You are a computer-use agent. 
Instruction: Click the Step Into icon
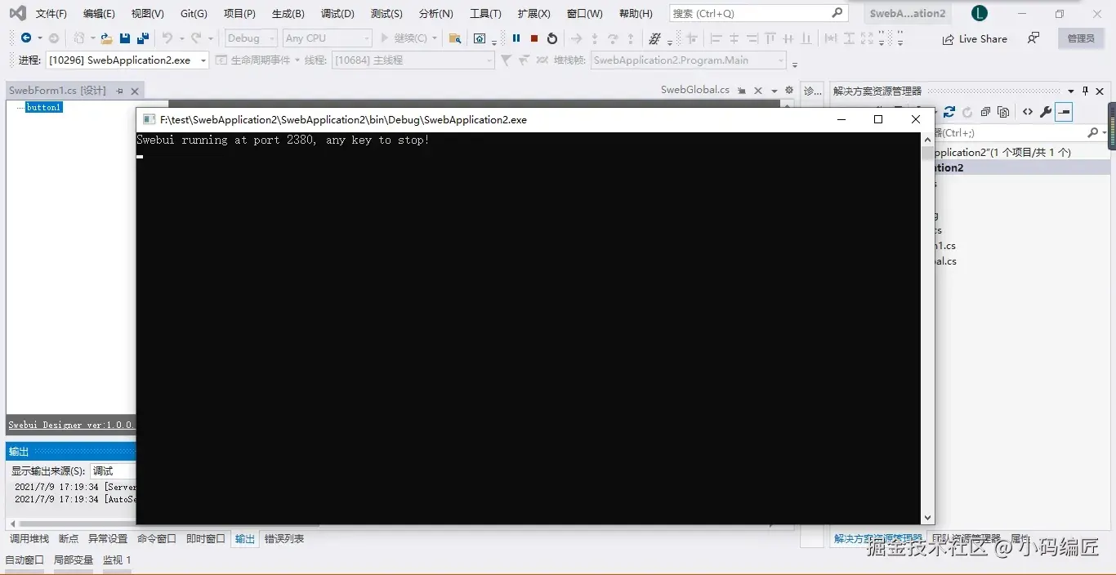595,38
